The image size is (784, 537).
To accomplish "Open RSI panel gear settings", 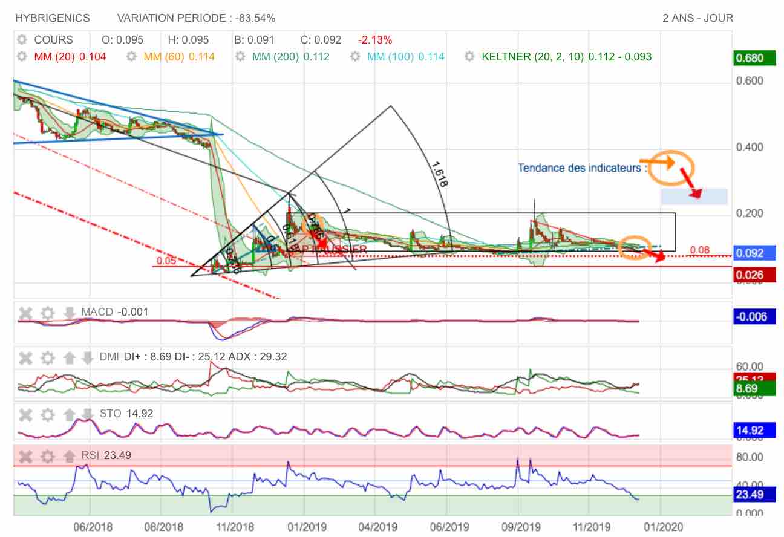I will (48, 456).
